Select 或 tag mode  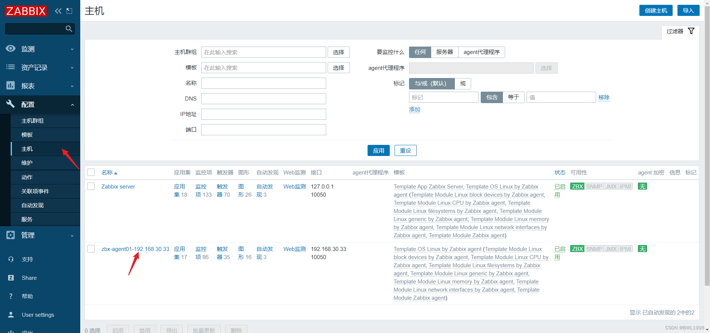pyautogui.click(x=463, y=84)
